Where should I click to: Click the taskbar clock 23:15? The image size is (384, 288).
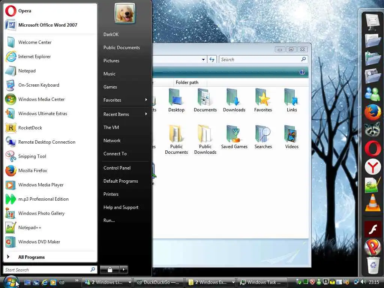click(374, 282)
